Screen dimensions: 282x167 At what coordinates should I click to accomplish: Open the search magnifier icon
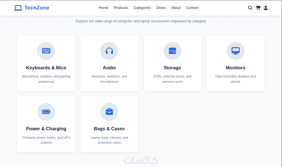(250, 8)
